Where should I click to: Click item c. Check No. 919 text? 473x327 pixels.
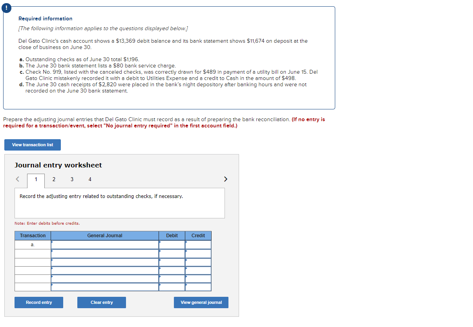coord(168,75)
